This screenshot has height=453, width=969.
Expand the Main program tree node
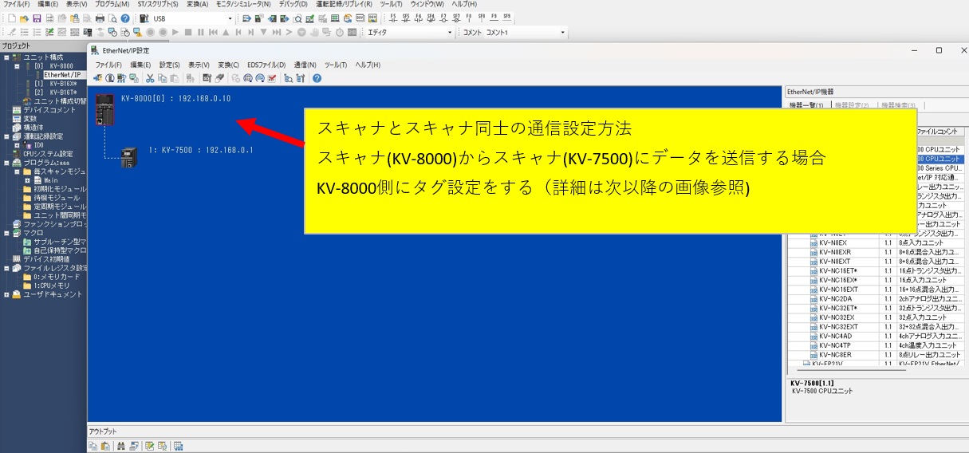28,180
